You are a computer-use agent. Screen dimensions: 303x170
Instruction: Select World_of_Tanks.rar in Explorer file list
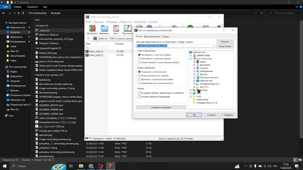pyautogui.click(x=48, y=34)
